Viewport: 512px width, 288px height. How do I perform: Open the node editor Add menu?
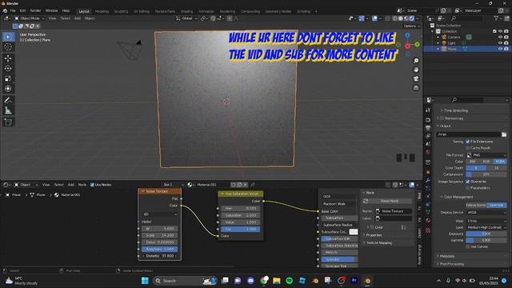[x=71, y=185]
